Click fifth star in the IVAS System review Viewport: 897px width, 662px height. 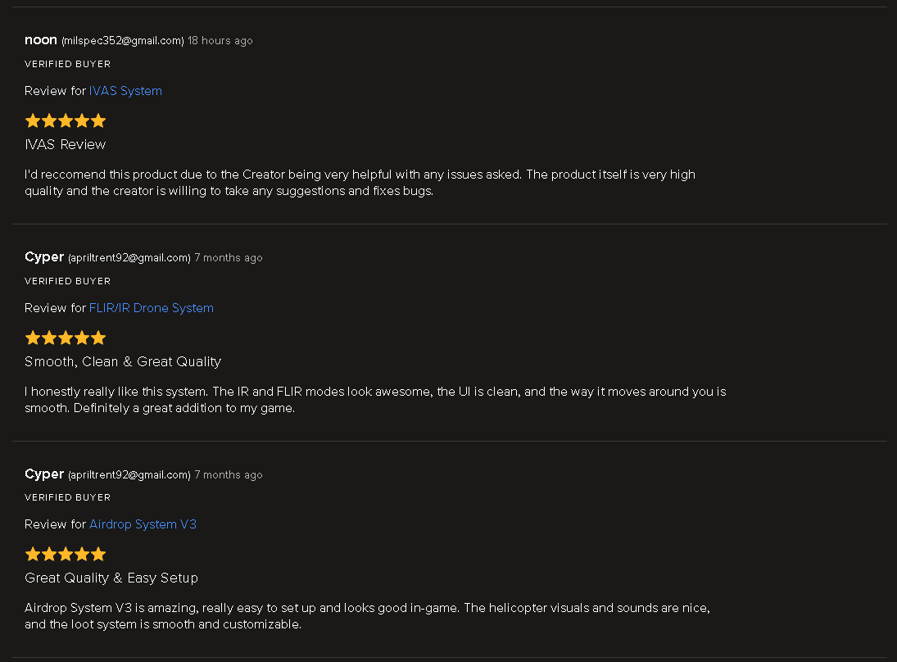pos(98,121)
